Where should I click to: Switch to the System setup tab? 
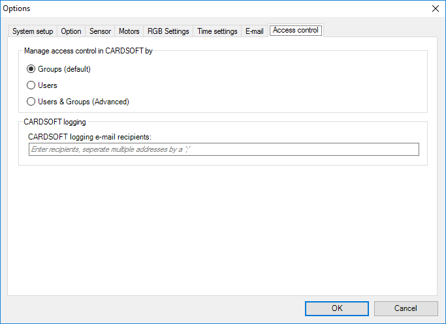(x=33, y=31)
